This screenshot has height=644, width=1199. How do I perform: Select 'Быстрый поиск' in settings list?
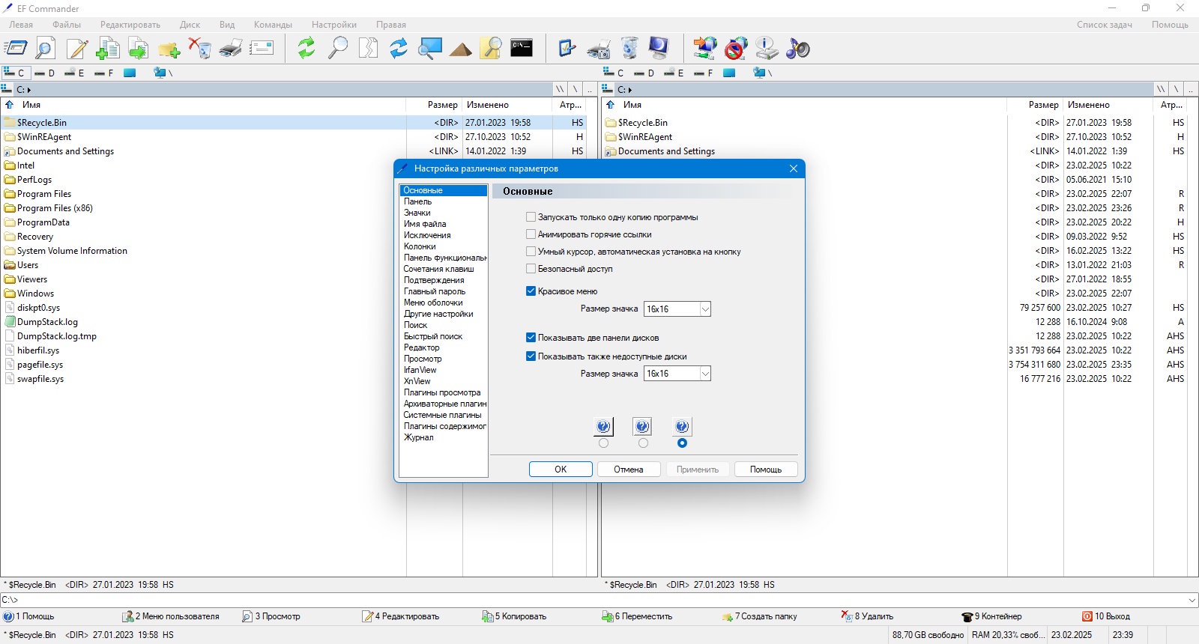pyautogui.click(x=433, y=336)
